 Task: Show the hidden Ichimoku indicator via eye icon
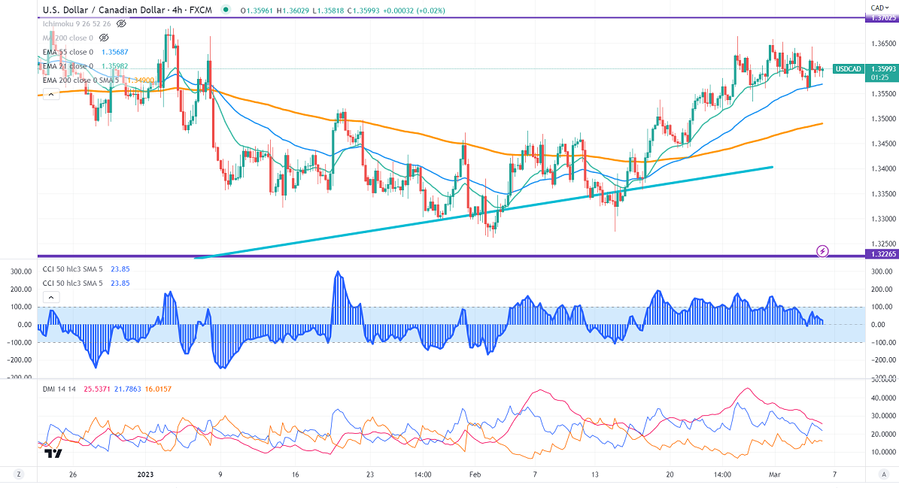pyautogui.click(x=121, y=23)
